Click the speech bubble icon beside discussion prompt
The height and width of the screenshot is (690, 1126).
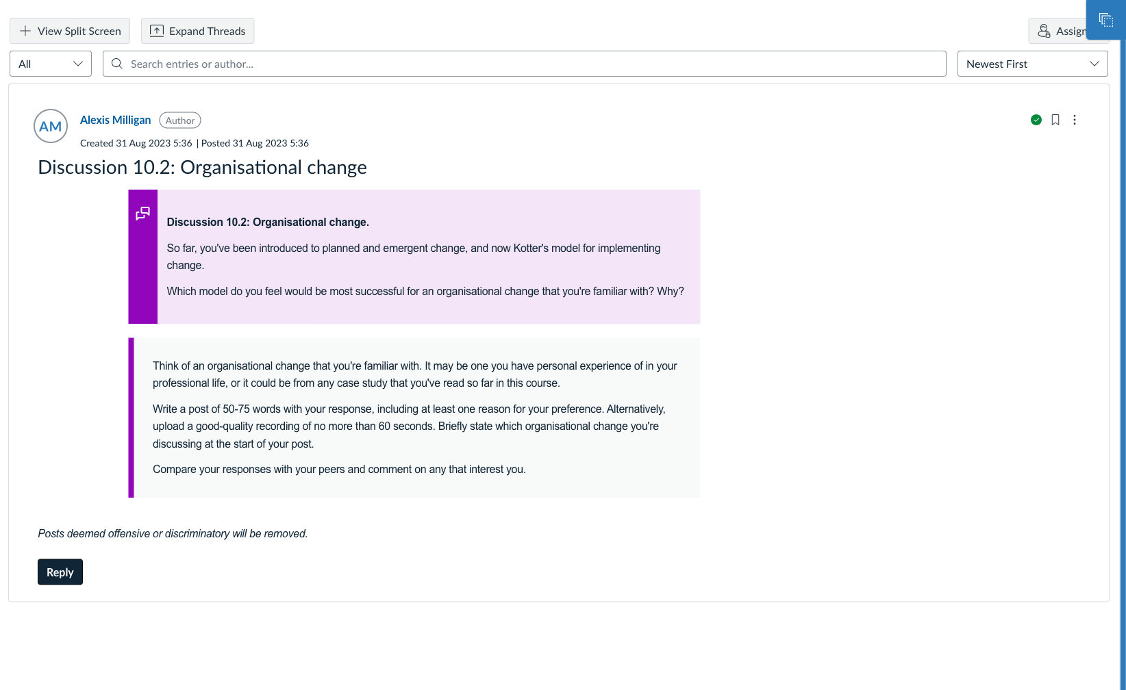142,213
